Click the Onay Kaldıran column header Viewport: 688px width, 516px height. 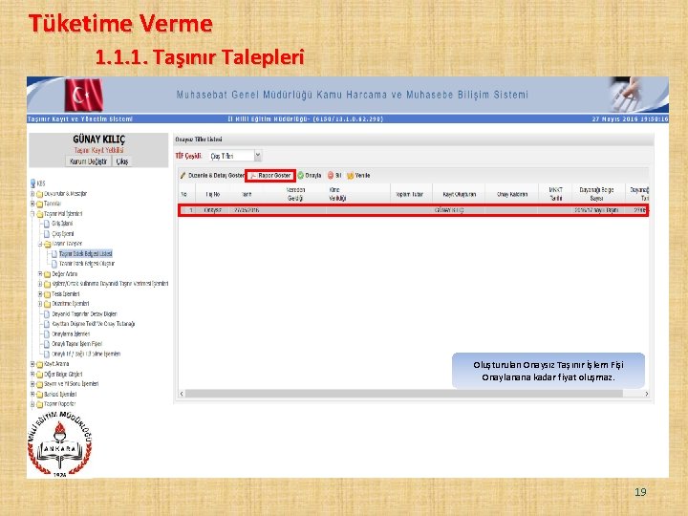pos(512,194)
